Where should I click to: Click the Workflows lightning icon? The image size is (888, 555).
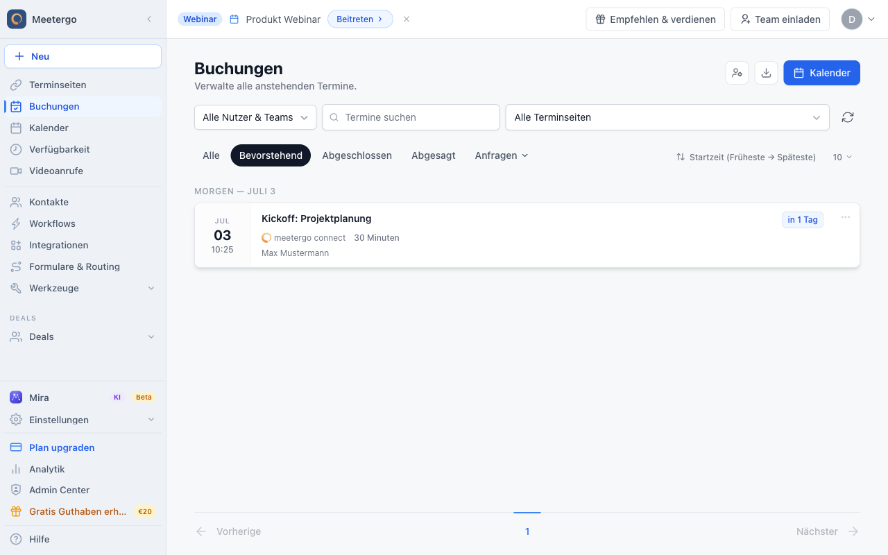(16, 223)
